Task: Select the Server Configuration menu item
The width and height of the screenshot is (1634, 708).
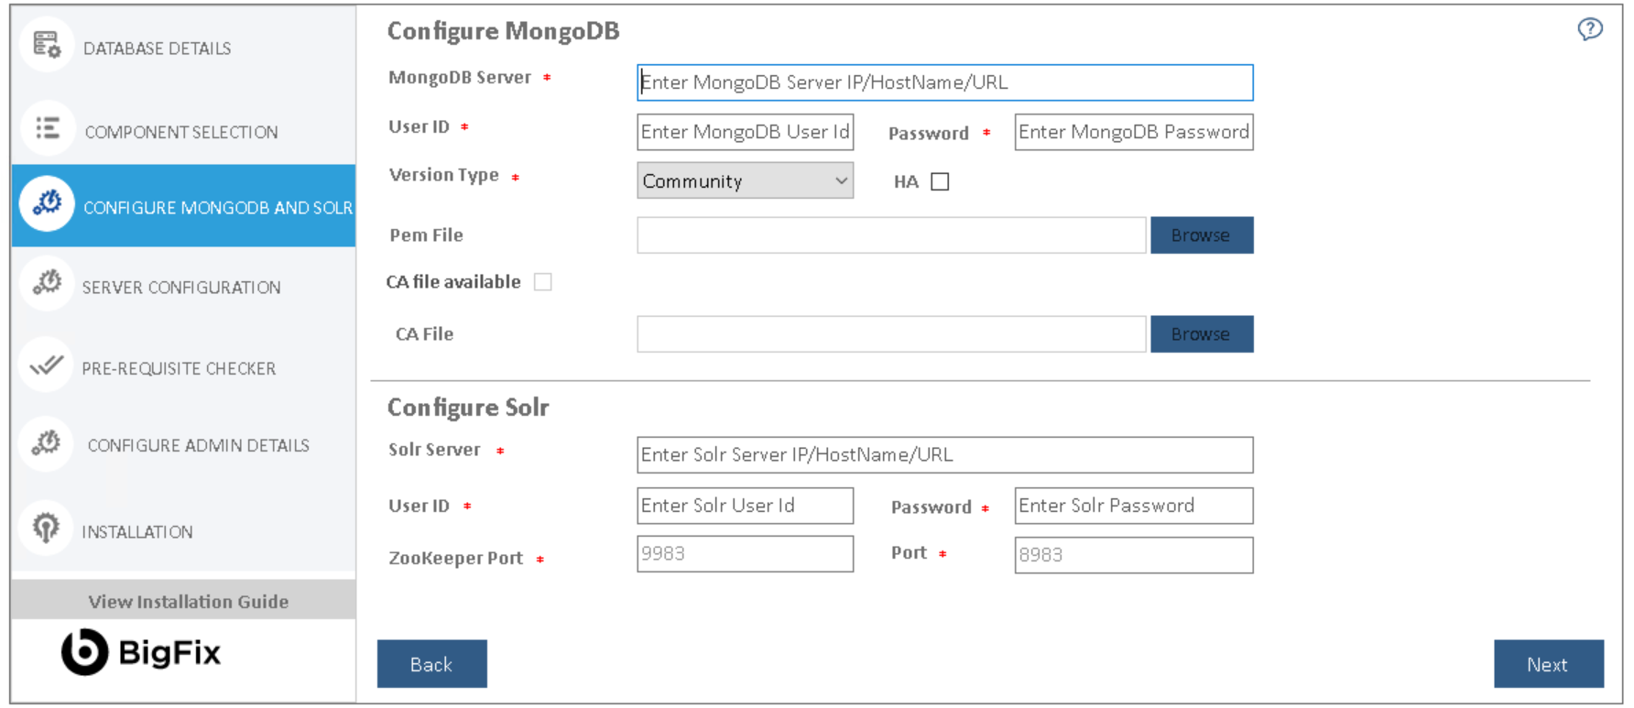Action: pos(181,288)
